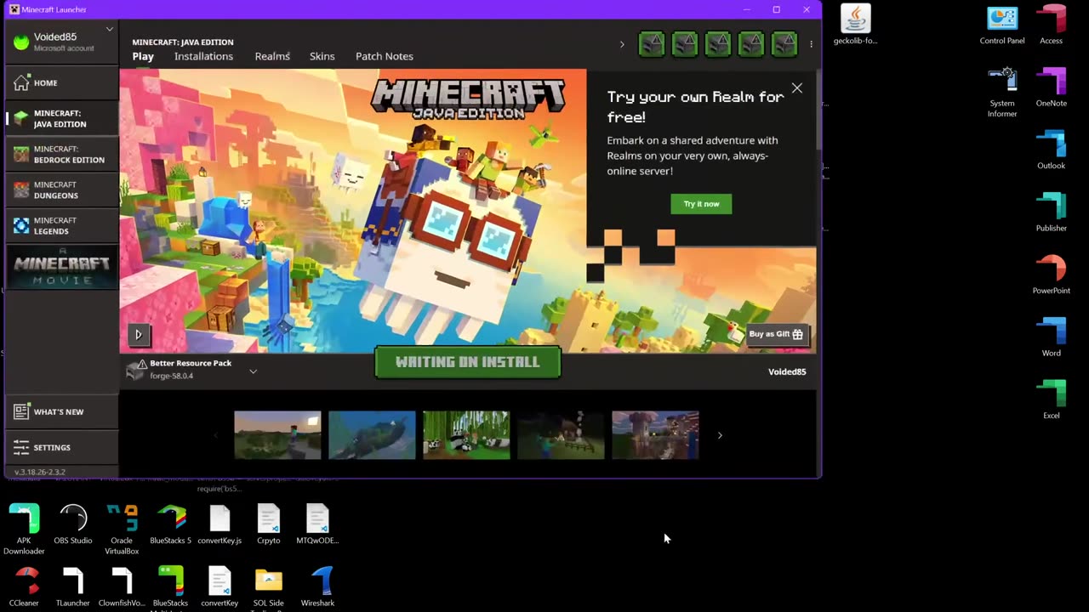Play the banner video
Viewport: 1089px width, 612px height.
(x=139, y=334)
